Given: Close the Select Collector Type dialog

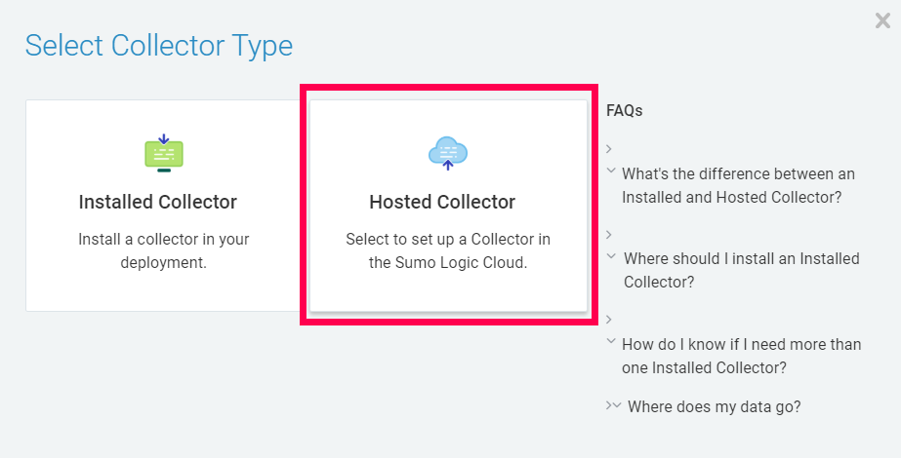Looking at the screenshot, I should click(x=882, y=20).
